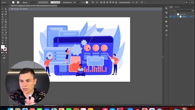Select the Scale tool
This screenshot has width=195, height=110.
tap(6, 25)
